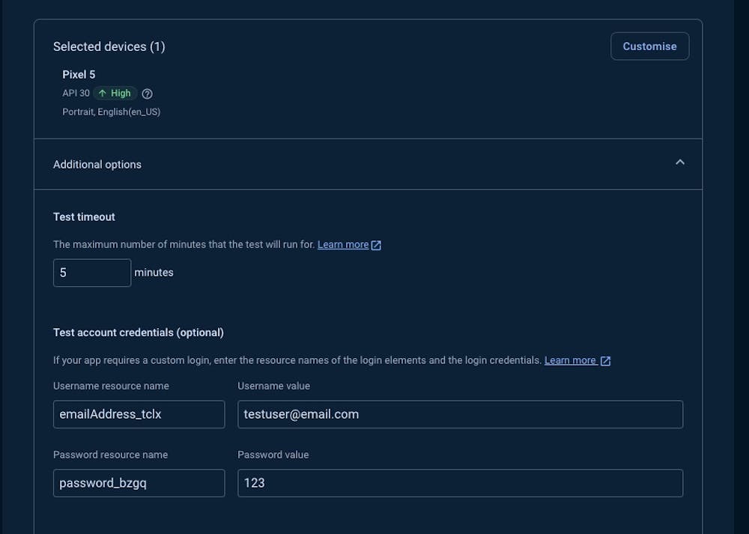749x534 pixels.
Task: Click the Test account credentials (optional) heading
Action: pos(139,333)
